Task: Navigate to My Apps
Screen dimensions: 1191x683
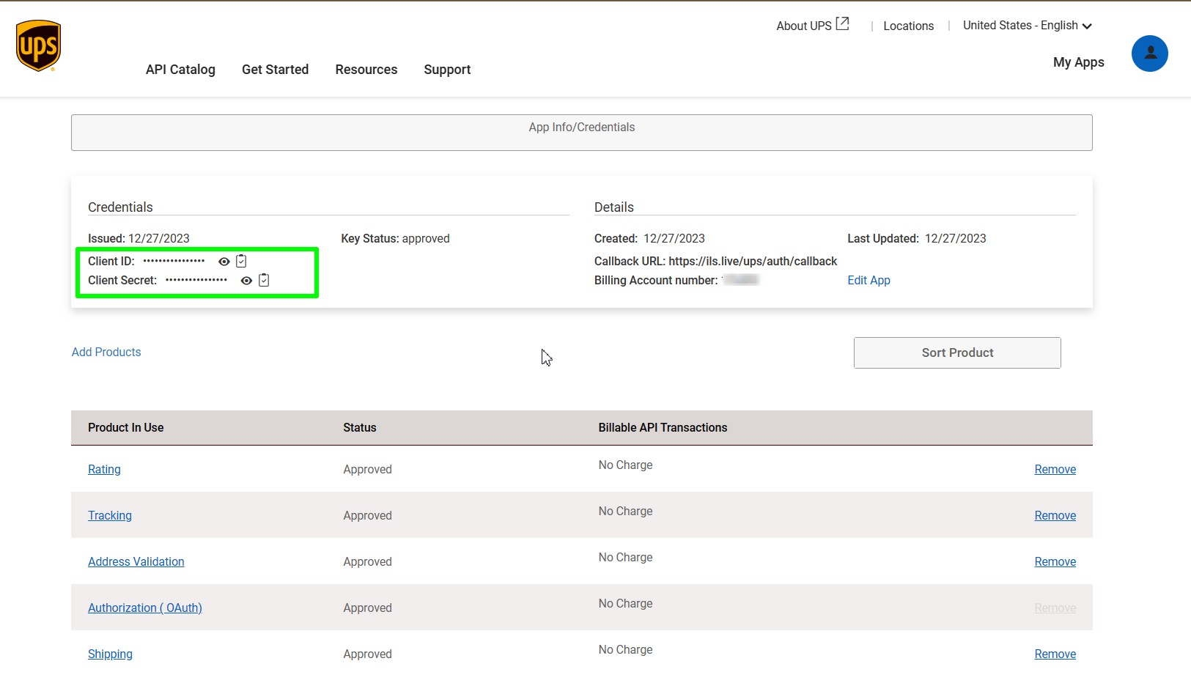Action: click(x=1078, y=62)
